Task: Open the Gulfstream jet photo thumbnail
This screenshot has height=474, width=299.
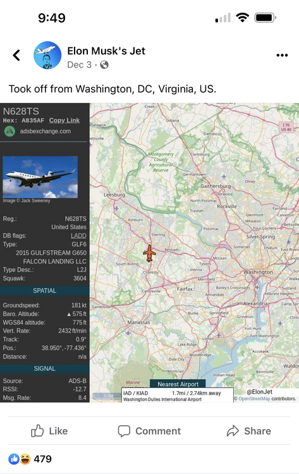Action: coord(40,177)
